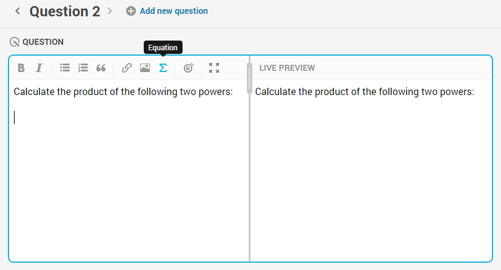Go to the previous question
Screen dimensions: 501x270
pos(18,11)
